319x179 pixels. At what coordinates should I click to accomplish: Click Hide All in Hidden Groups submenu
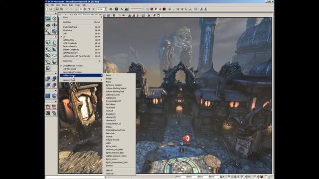coord(120,171)
